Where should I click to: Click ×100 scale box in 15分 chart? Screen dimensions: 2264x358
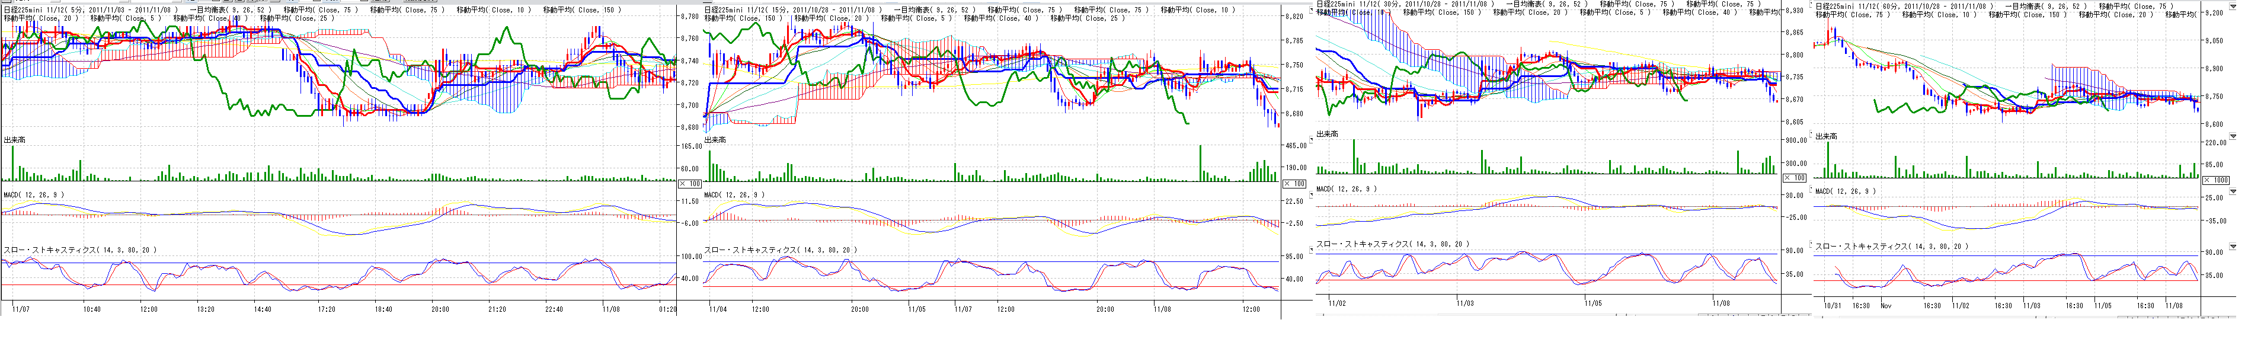tap(1294, 183)
